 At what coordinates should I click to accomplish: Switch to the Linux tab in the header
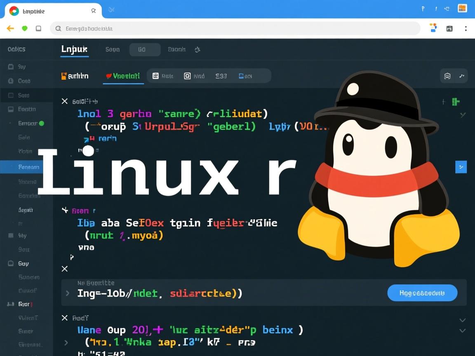74,49
